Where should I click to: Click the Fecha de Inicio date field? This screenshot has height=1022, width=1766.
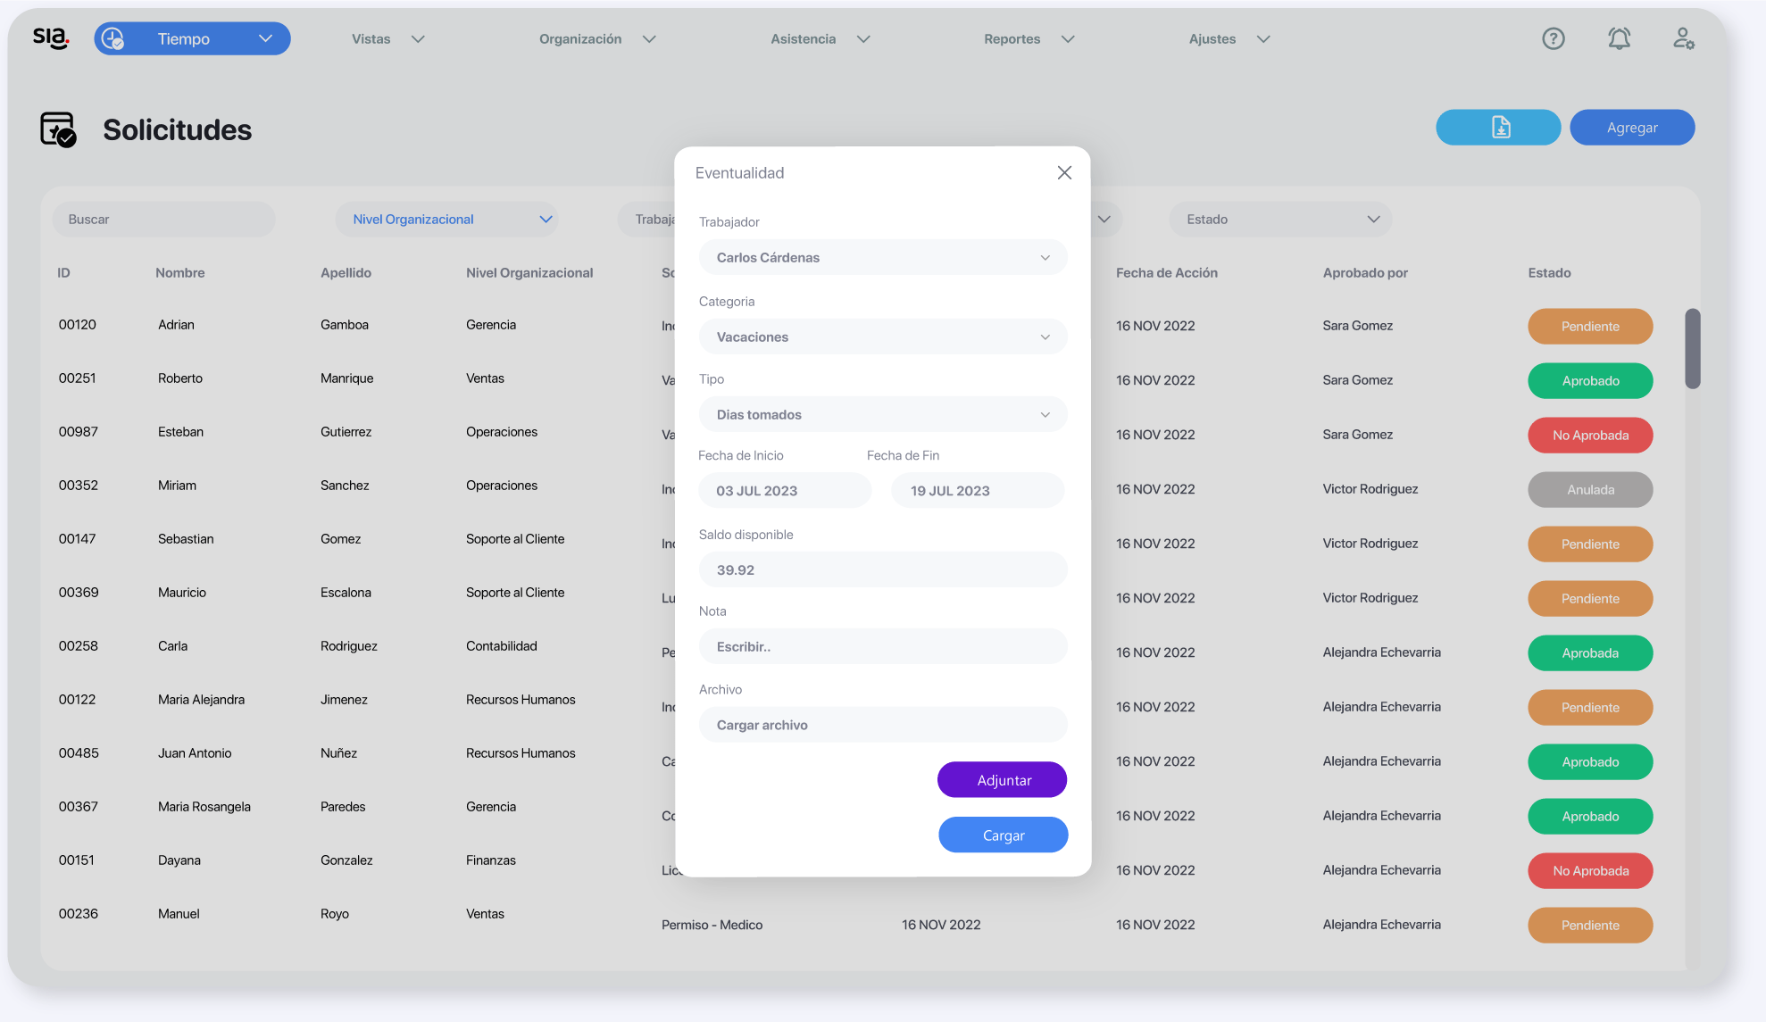pos(783,491)
